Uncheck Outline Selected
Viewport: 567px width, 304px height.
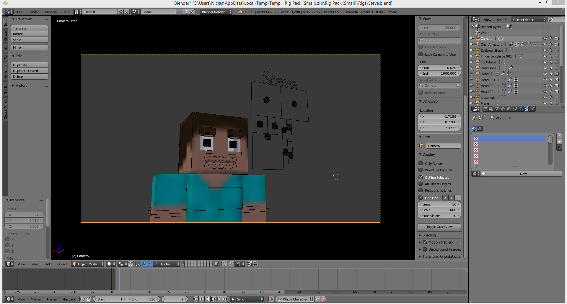pos(421,177)
